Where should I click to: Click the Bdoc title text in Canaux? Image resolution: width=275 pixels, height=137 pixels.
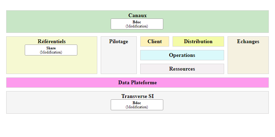[x=137, y=22]
